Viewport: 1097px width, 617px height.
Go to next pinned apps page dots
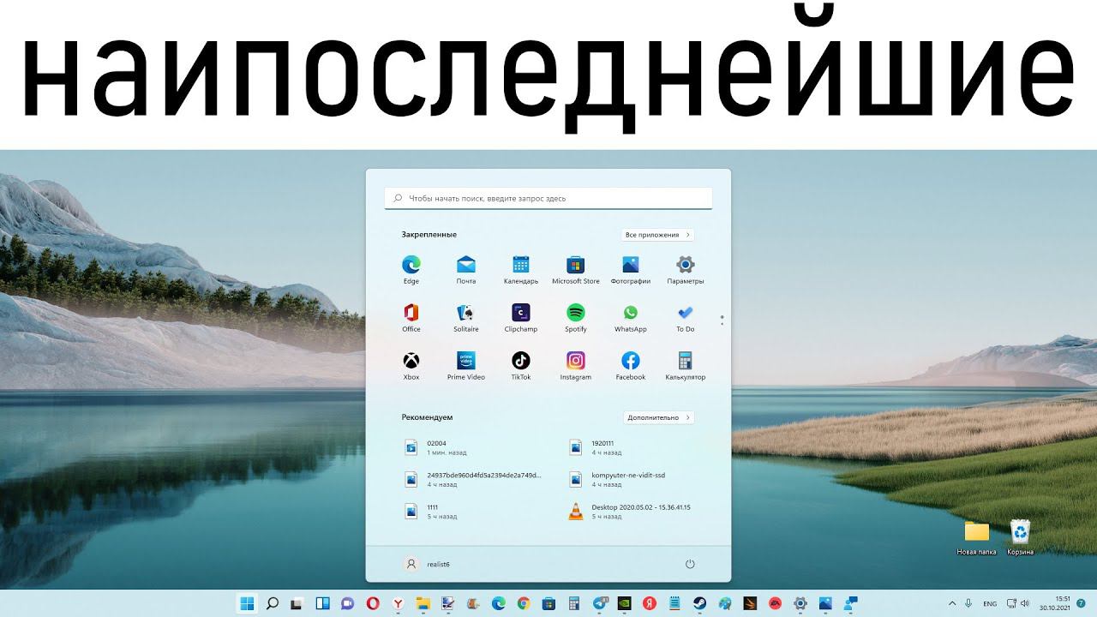[x=722, y=320]
